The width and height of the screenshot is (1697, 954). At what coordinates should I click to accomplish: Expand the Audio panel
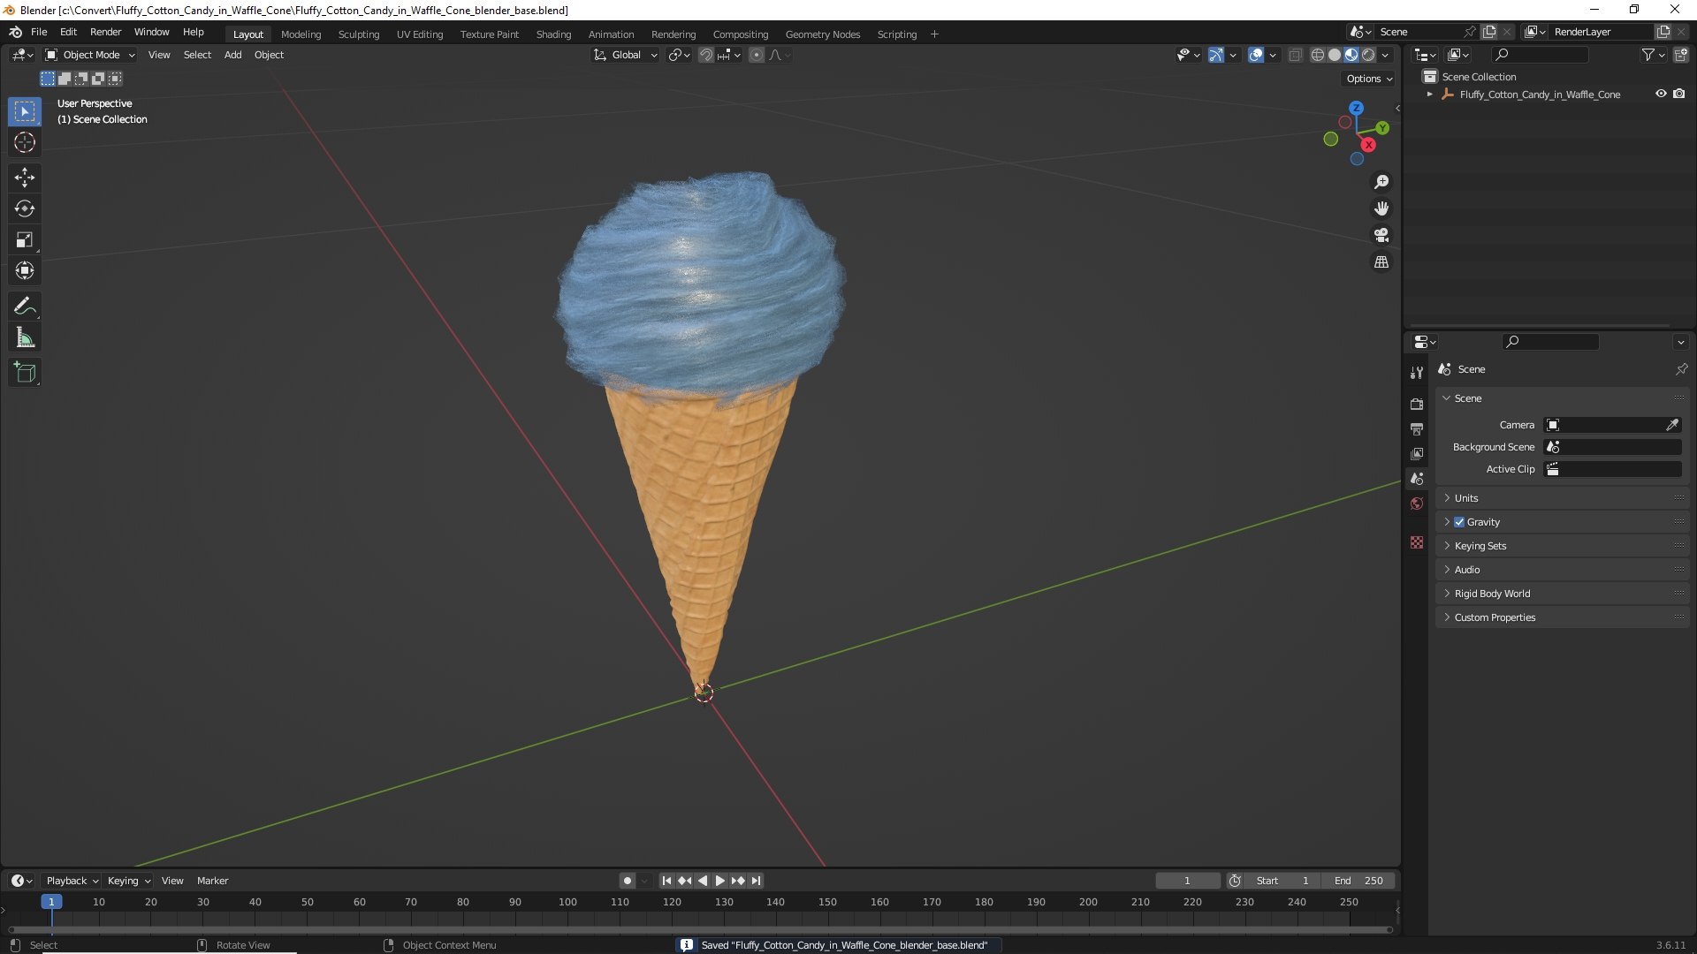(1562, 570)
